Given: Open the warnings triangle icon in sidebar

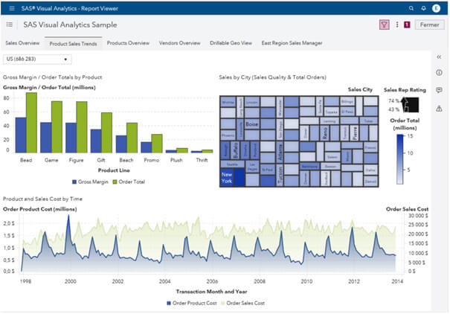Looking at the screenshot, I should pos(439,109).
